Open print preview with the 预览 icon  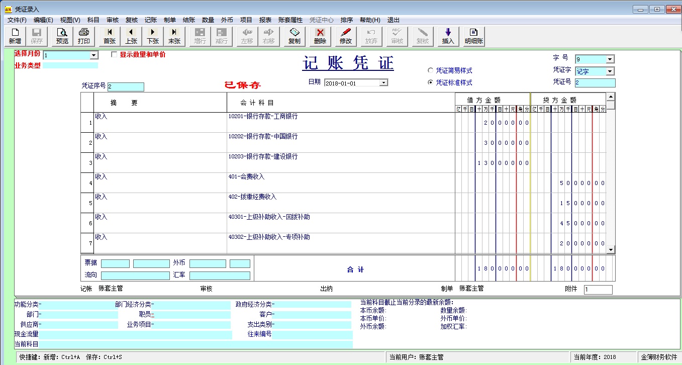click(x=61, y=36)
